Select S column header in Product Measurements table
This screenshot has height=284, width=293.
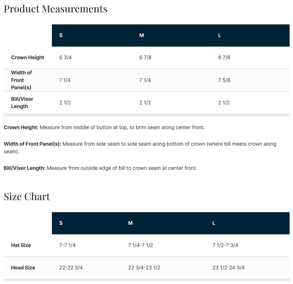point(61,35)
